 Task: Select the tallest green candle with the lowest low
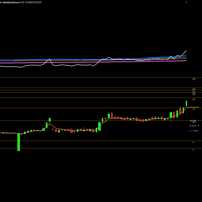tap(19, 142)
